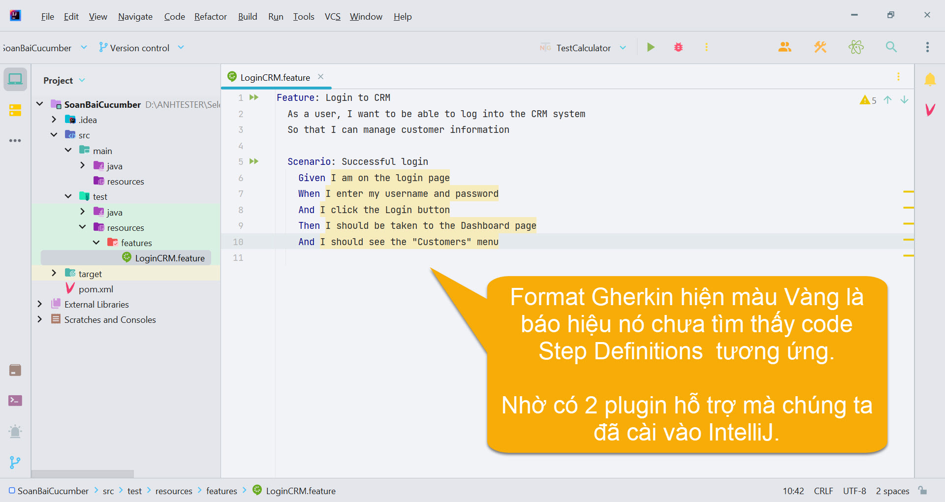Run Feature from line 1 gutter icon
The image size is (945, 502).
[254, 97]
